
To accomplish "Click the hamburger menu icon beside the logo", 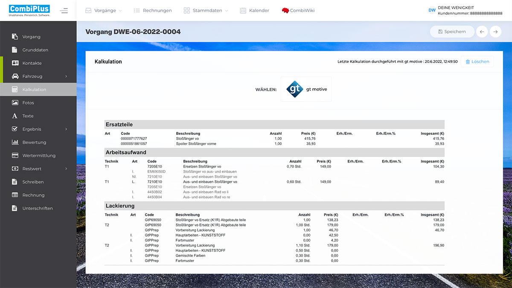I will click(x=64, y=11).
